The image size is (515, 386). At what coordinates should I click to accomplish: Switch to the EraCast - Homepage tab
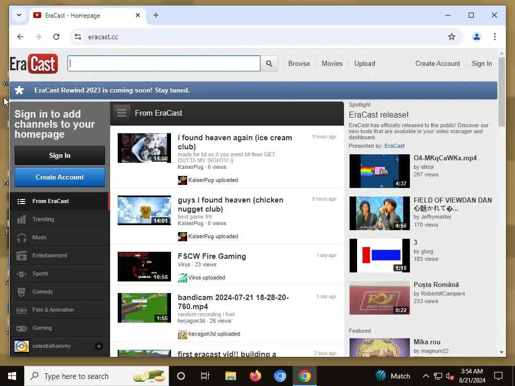88,15
